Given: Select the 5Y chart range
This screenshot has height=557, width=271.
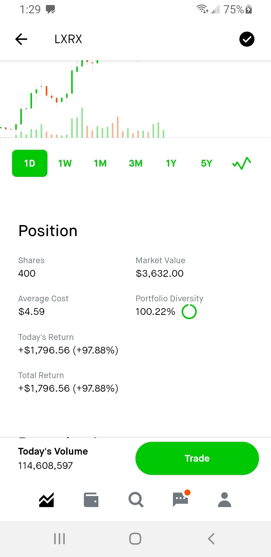Looking at the screenshot, I should (207, 163).
